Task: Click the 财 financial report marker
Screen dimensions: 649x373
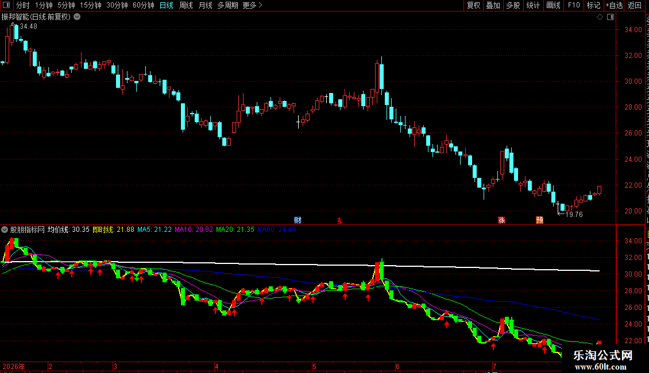Action: tap(298, 220)
